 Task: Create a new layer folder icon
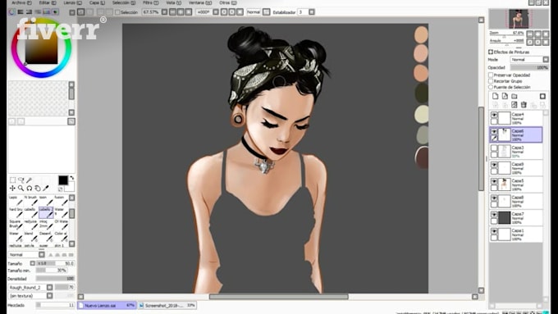coord(515,96)
